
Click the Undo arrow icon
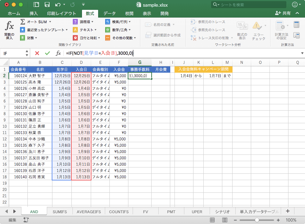coord(58,5)
